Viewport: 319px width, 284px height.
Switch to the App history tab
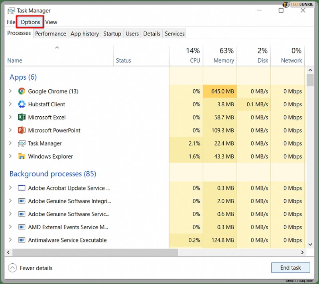click(85, 33)
